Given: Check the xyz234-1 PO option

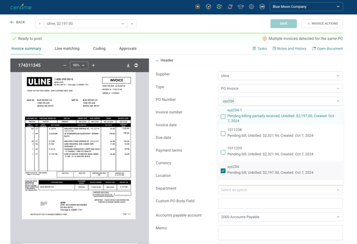Looking at the screenshot, I should point(223,116).
